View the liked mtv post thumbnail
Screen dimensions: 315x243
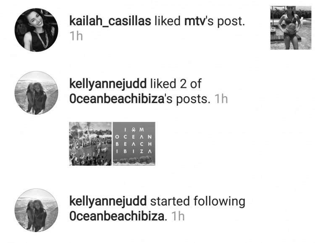coord(291,28)
